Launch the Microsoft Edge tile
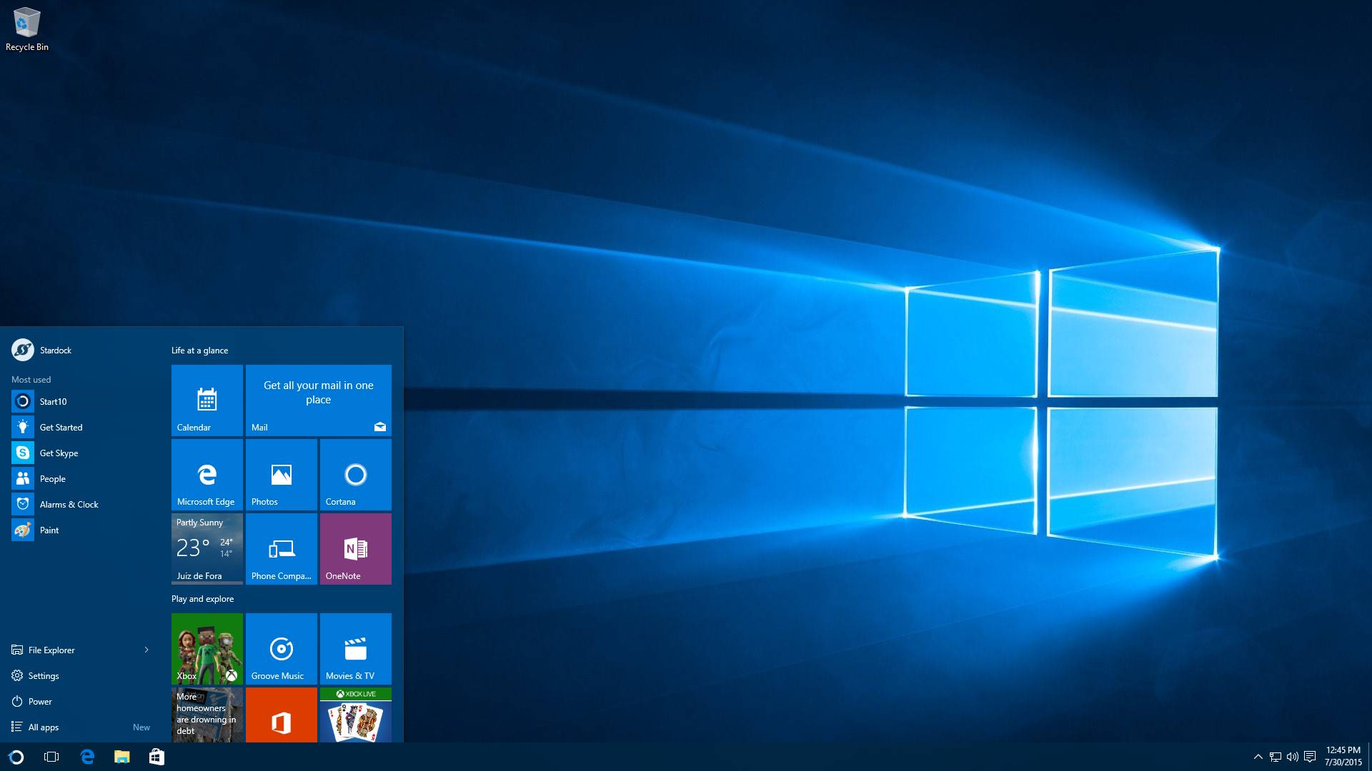This screenshot has width=1372, height=771. 207,474
